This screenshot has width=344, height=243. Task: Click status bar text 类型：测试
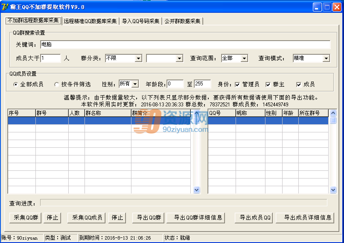click(58, 238)
